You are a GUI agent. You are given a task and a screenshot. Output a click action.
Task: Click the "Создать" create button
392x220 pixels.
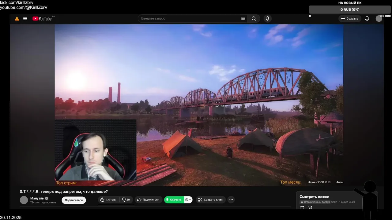(x=350, y=19)
